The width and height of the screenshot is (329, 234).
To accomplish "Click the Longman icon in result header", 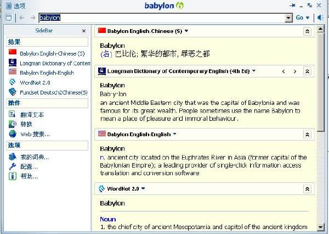I will [102, 71].
